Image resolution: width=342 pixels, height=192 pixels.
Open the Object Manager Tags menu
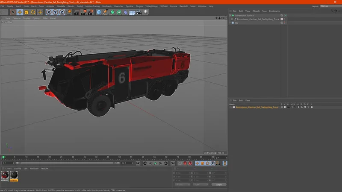264,11
